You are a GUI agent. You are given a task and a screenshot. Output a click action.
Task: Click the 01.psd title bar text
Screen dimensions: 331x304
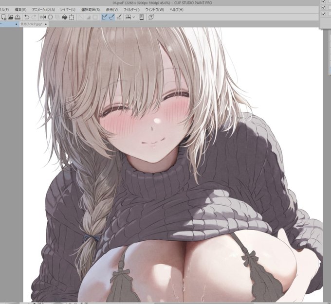point(163,3)
